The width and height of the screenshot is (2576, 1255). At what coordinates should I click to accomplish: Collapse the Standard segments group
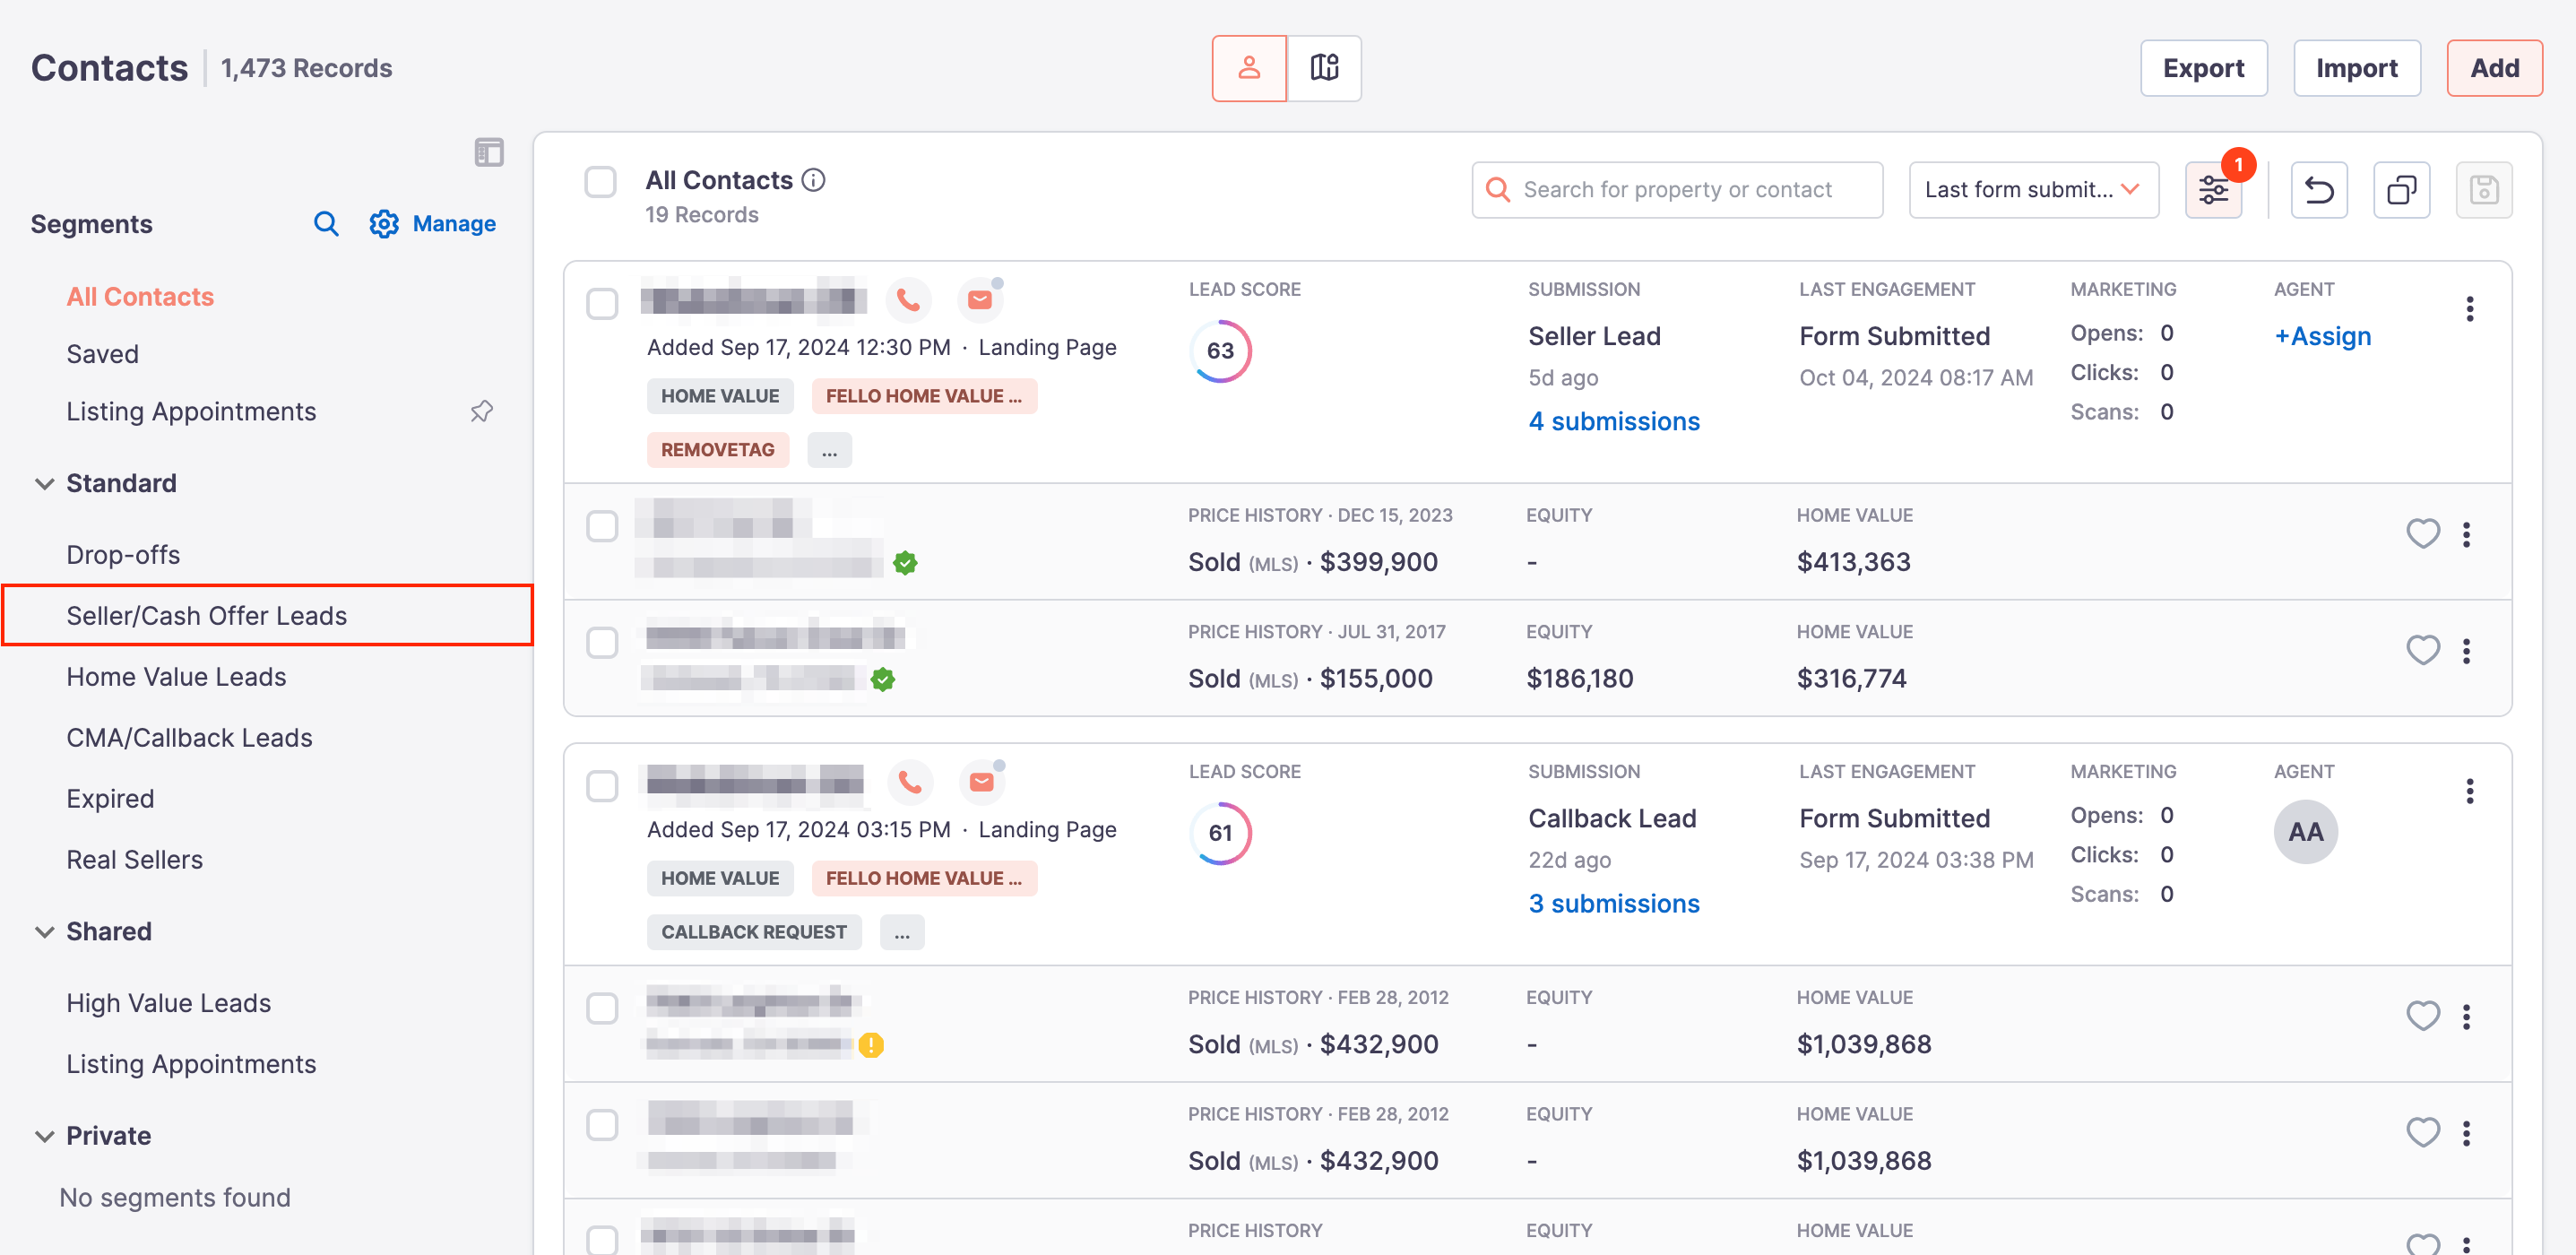pos(45,484)
